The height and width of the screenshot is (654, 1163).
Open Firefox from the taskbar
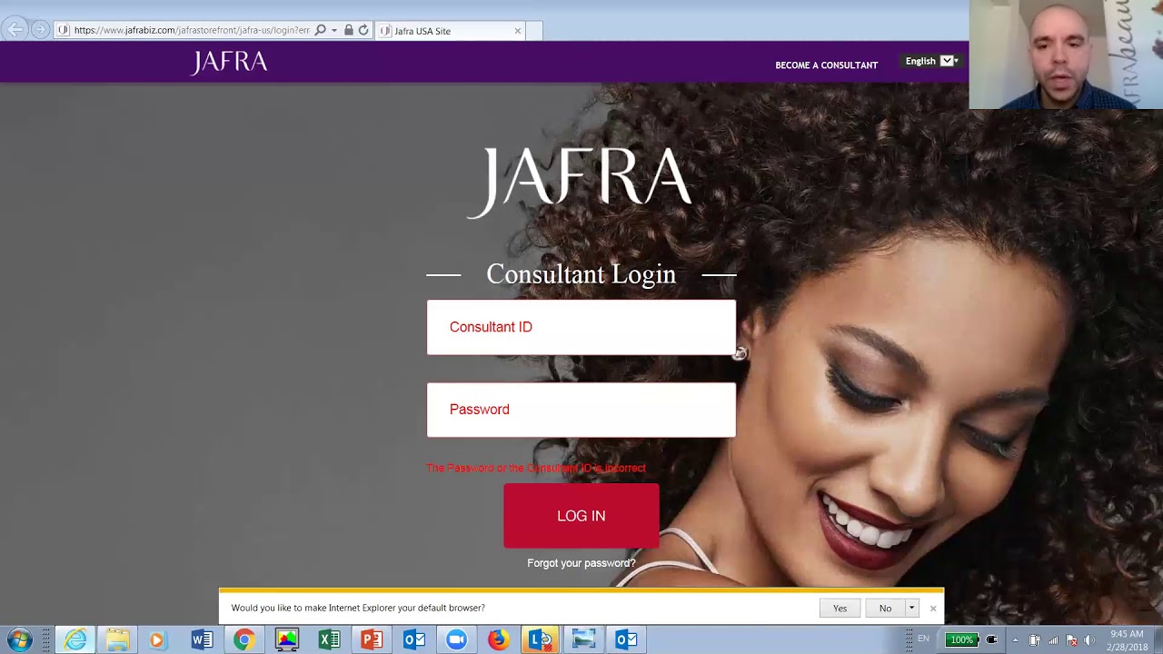(x=498, y=640)
